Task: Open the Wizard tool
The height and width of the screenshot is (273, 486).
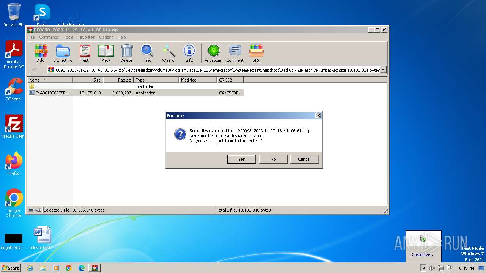Action: (168, 53)
